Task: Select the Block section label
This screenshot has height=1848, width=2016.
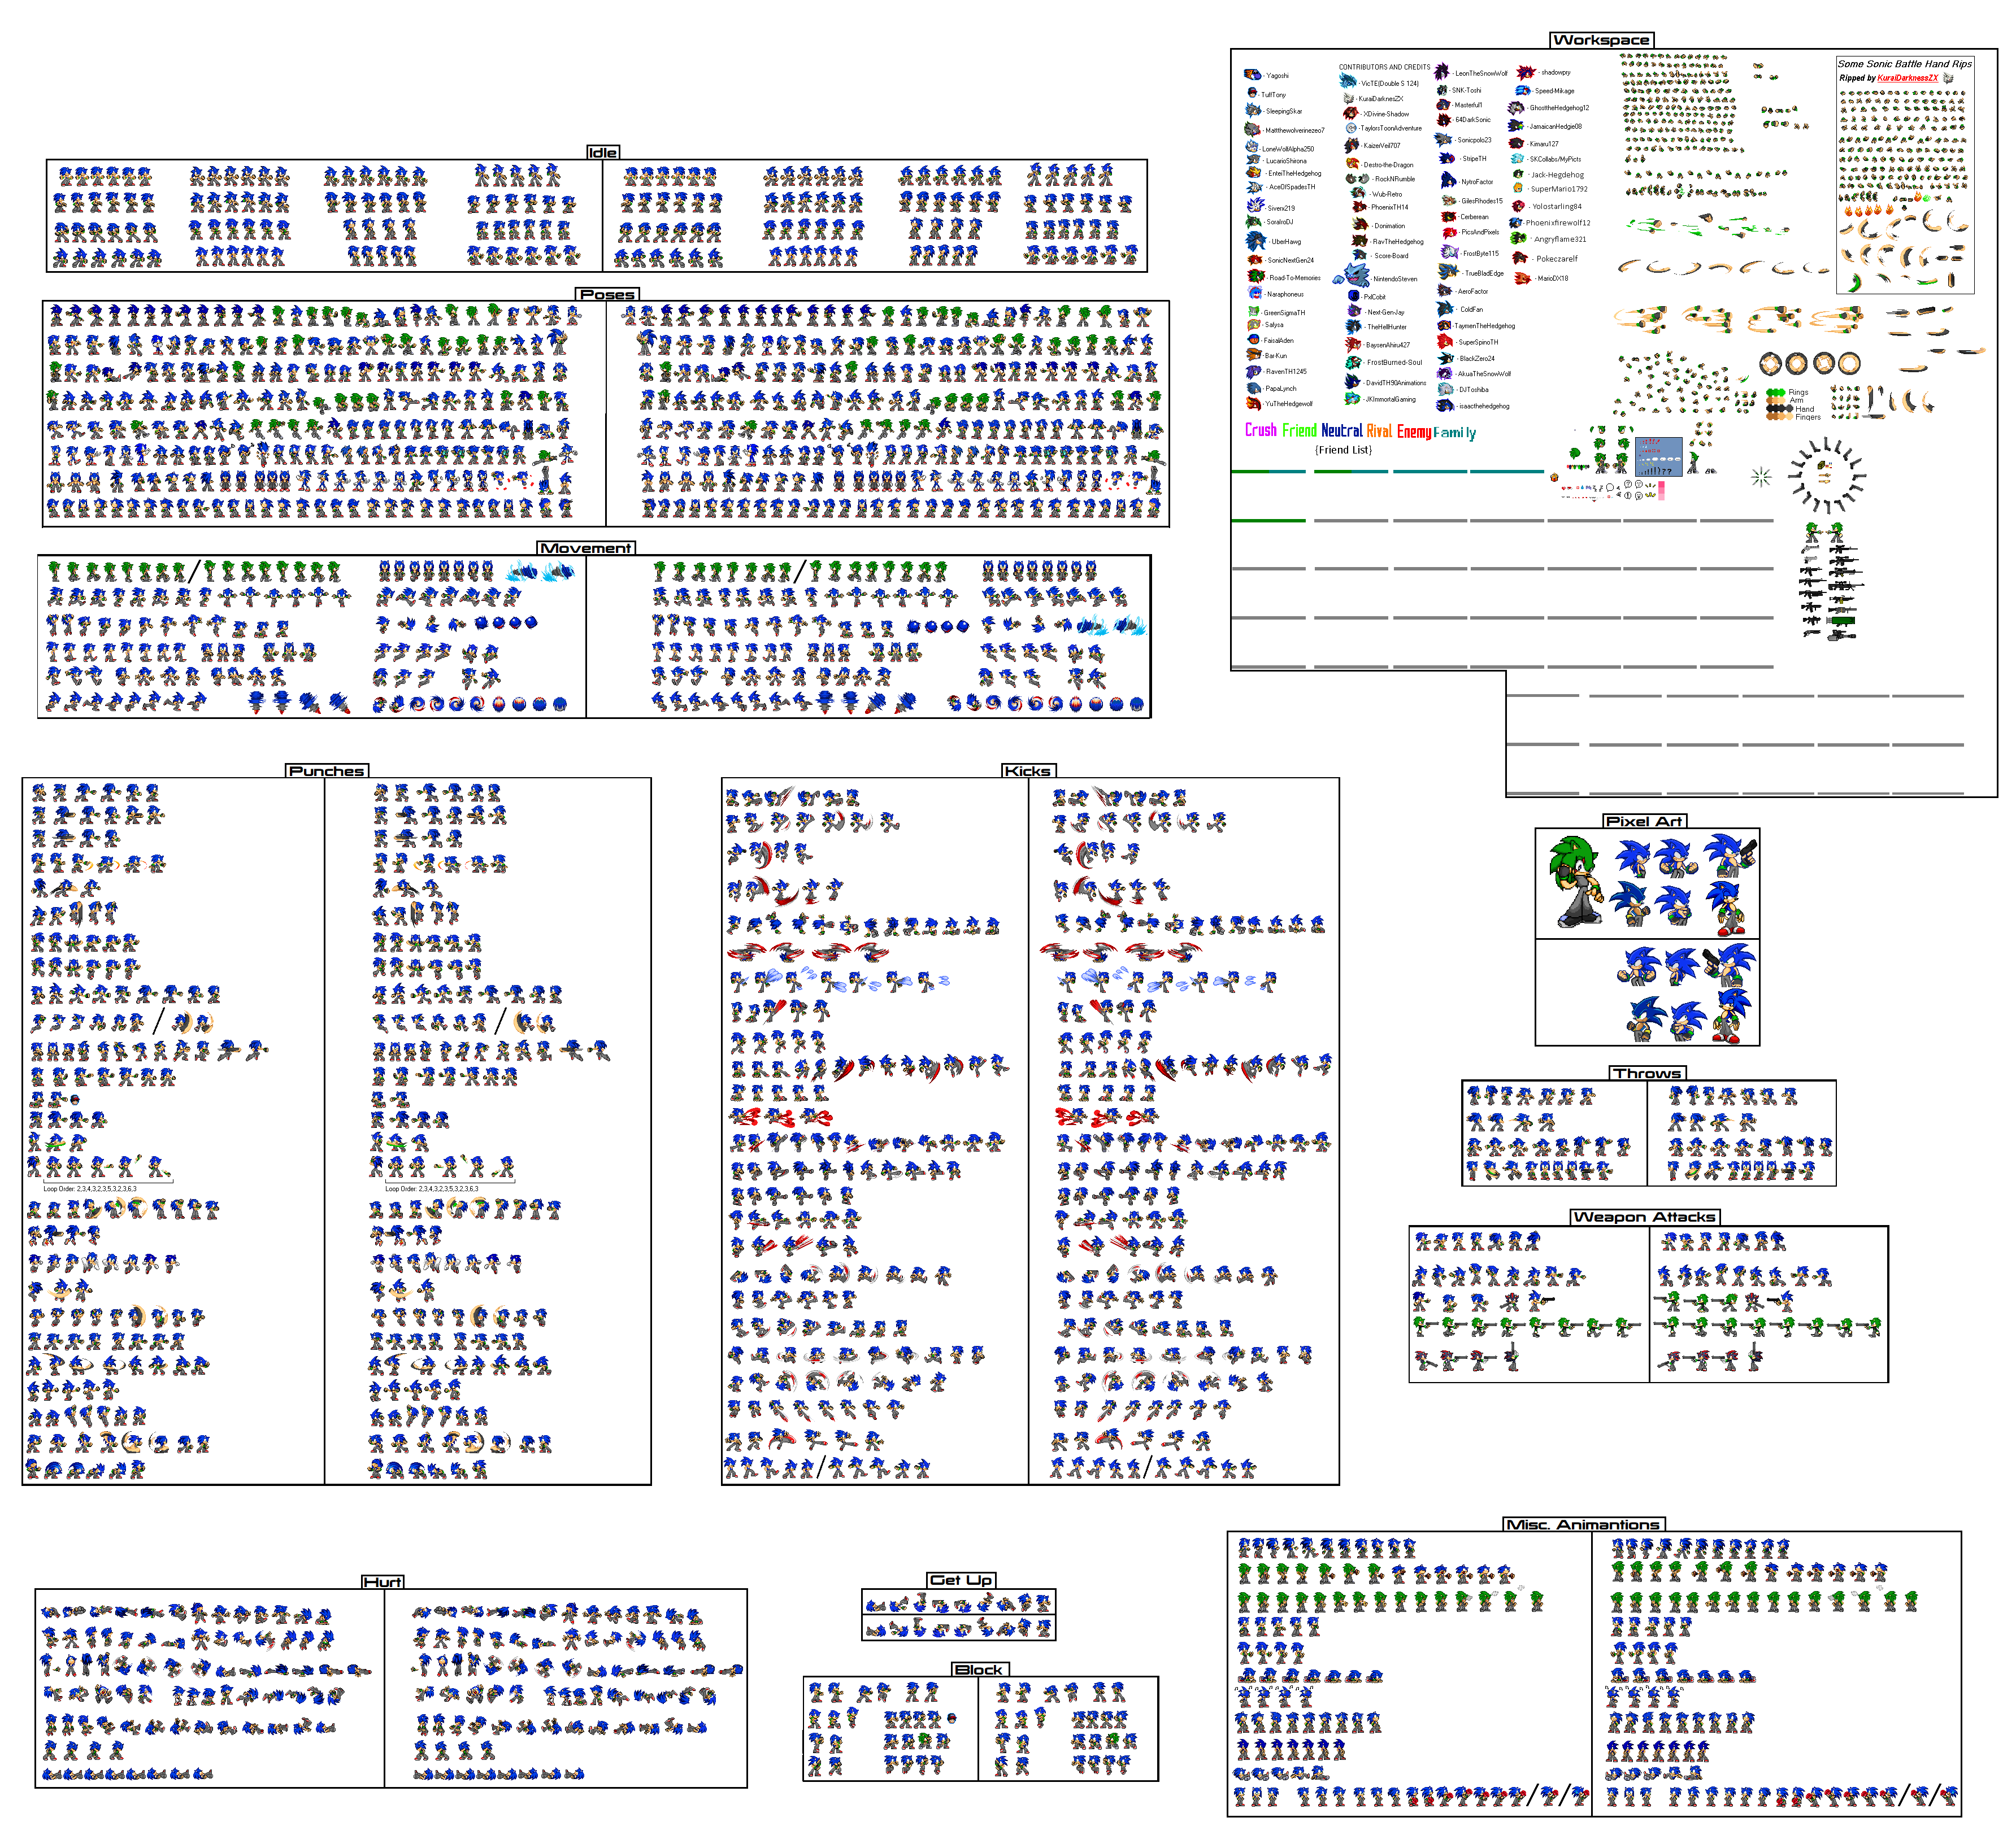Action: pos(979,1669)
